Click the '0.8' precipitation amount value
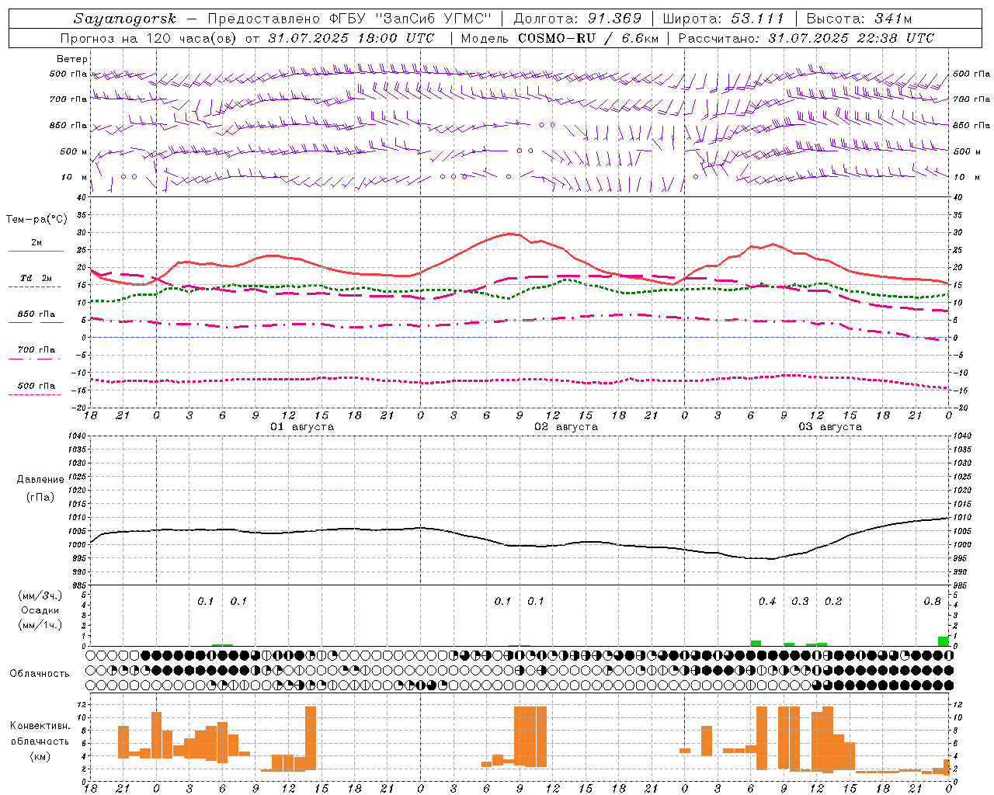 932,602
